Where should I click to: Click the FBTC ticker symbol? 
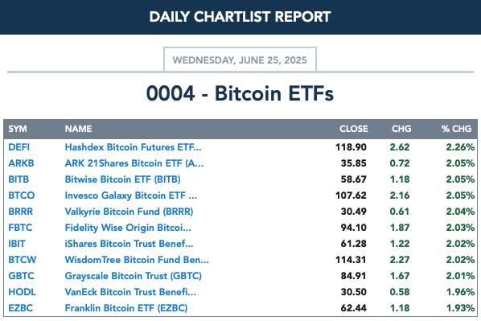pos(20,228)
